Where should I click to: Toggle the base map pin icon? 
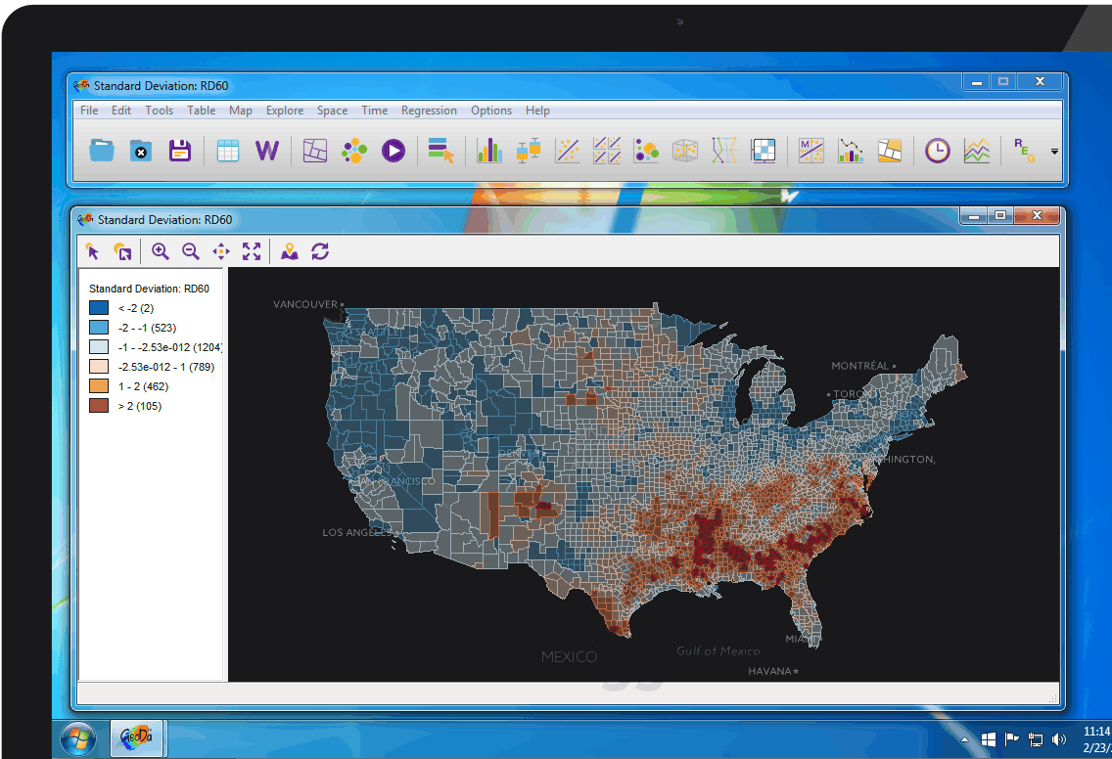click(290, 251)
